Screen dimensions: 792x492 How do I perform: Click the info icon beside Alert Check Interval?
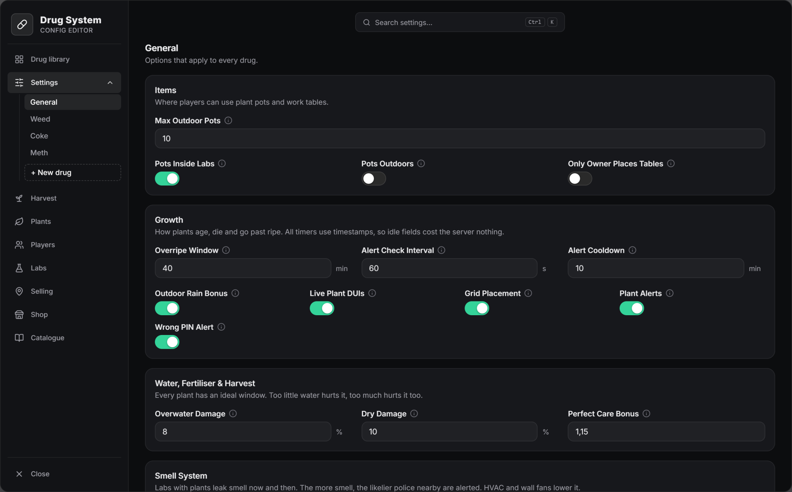coord(442,250)
